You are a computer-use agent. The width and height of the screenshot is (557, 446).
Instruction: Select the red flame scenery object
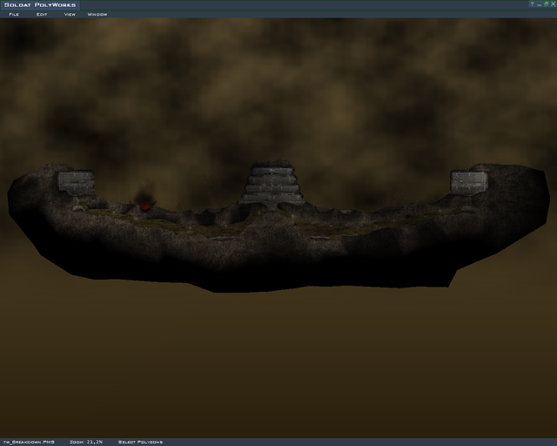146,205
